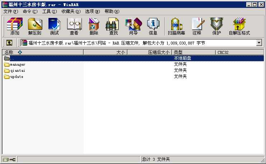Click the archive icon in the address bar
Viewport: 266px width, 164px height.
24,43
